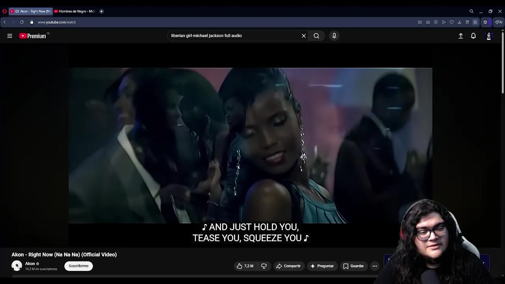The height and width of the screenshot is (284, 505).
Task: Open the YouTube hamburger guide menu
Action: (x=10, y=36)
